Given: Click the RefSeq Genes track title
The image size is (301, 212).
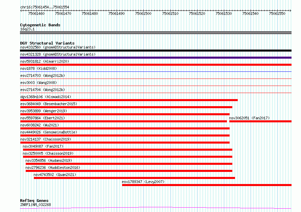Looking at the screenshot, I should point(34,201).
